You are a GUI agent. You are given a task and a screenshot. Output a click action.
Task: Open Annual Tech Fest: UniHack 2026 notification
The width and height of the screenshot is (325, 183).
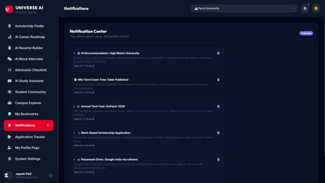[146, 113]
